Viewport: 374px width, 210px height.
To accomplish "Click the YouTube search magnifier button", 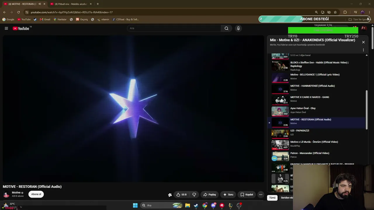I will 226,28.
